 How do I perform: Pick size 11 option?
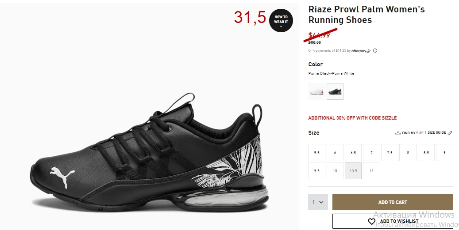[x=371, y=171]
